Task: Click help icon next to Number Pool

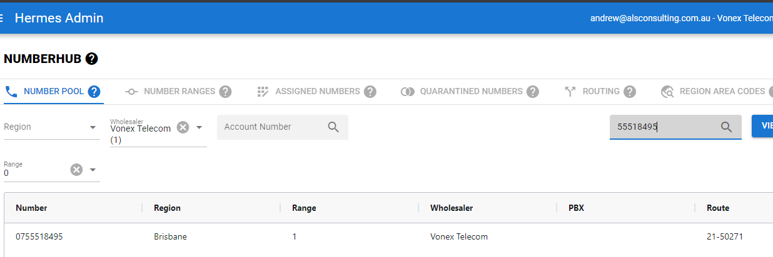Action: tap(94, 92)
